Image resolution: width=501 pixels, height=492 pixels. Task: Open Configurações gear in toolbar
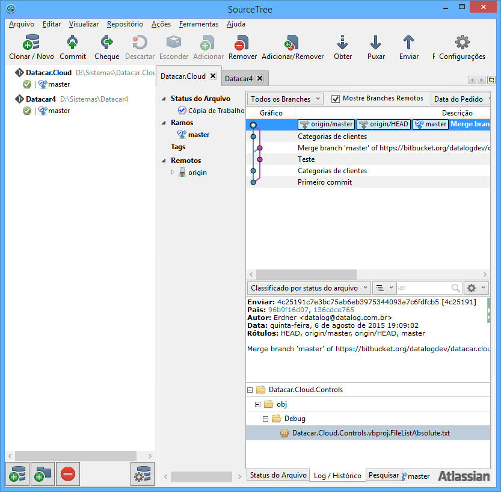tap(462, 43)
